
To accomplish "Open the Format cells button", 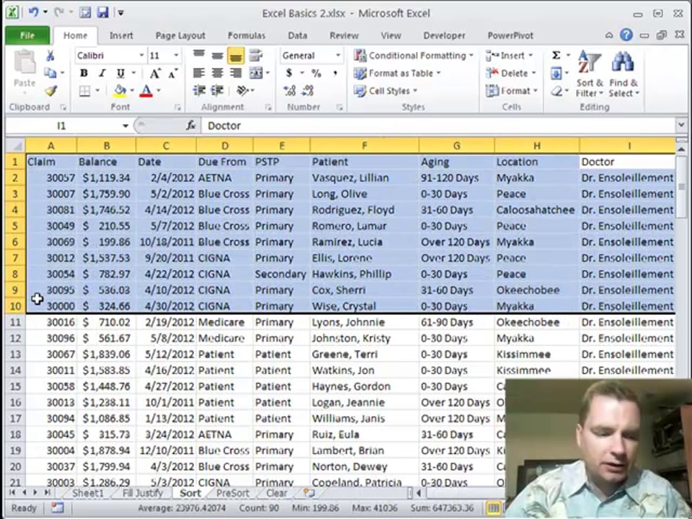I will point(511,91).
